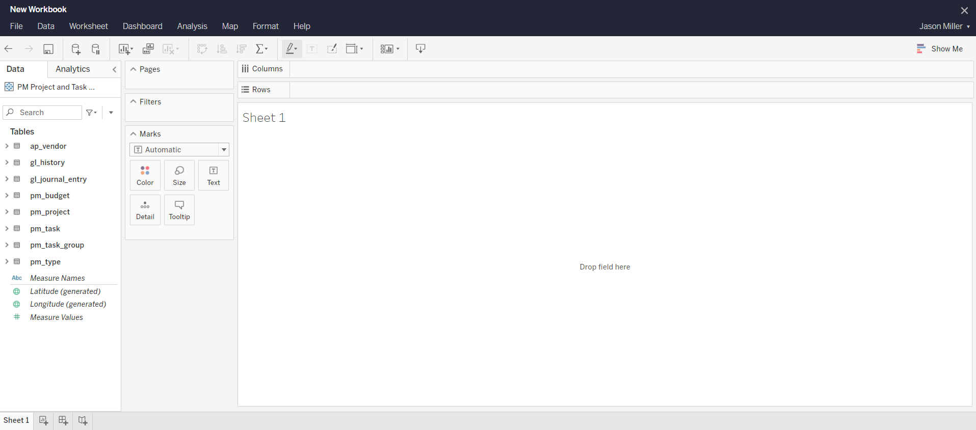Click the Clear Sheet toolbar icon
The height and width of the screenshot is (430, 976).
170,49
